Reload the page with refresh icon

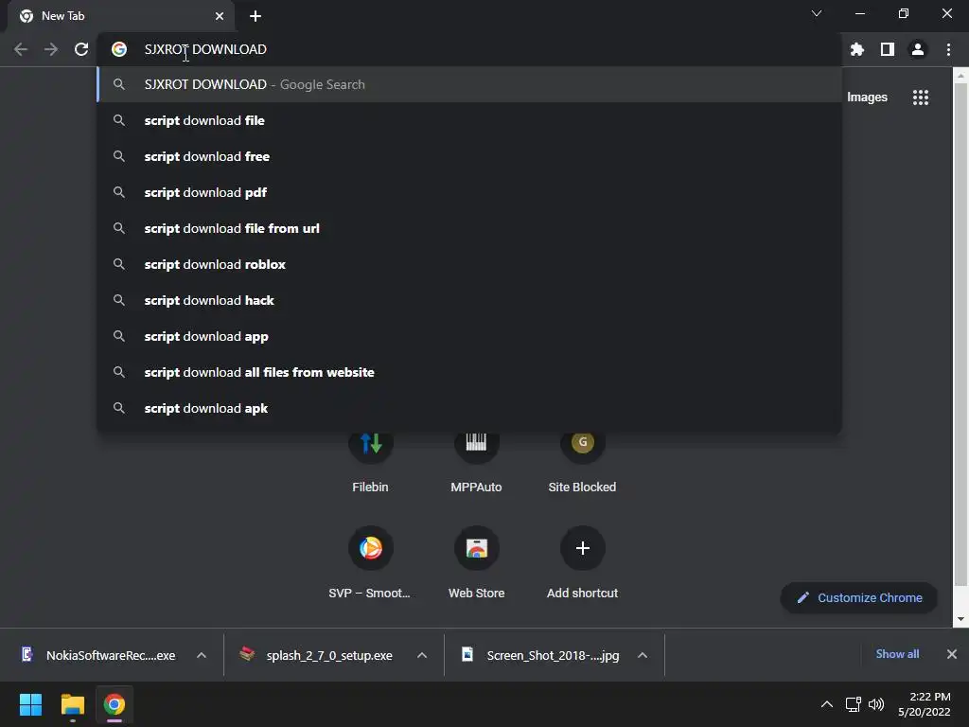click(x=81, y=49)
